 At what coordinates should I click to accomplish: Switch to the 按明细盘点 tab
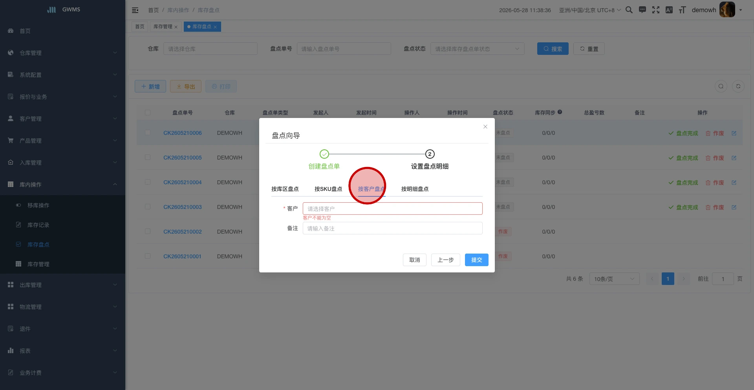[x=415, y=189]
